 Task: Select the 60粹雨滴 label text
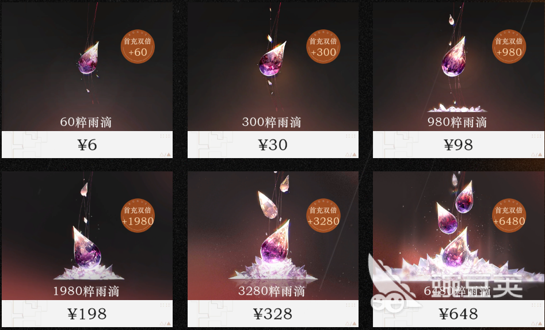86,122
